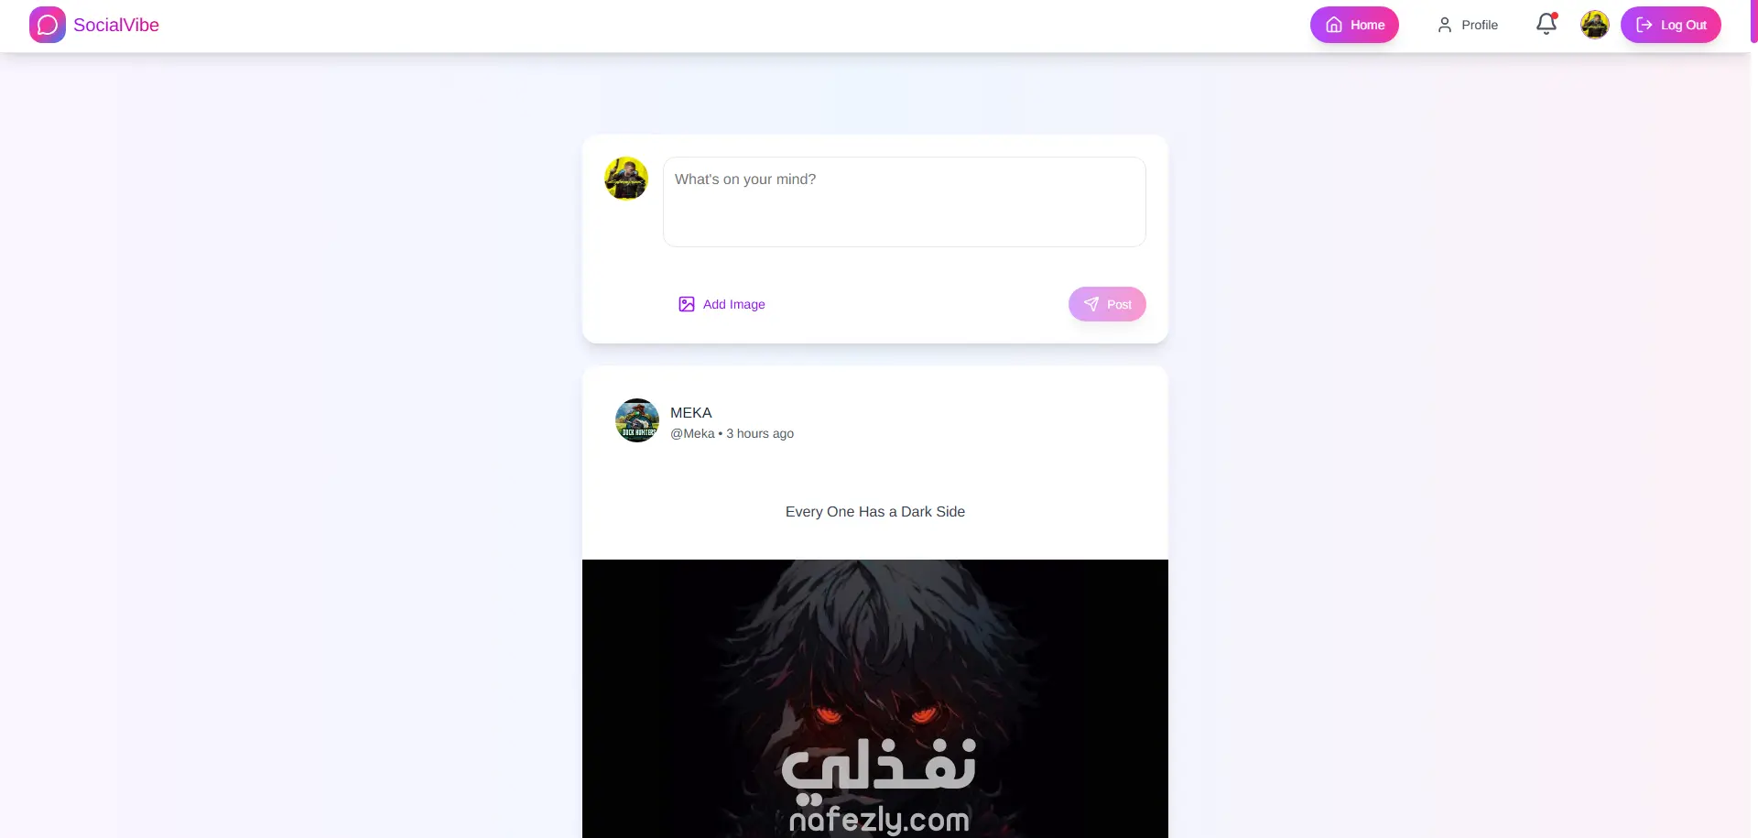Image resolution: width=1758 pixels, height=838 pixels.
Task: Focus the "What's on your mind?" field
Action: click(x=905, y=201)
